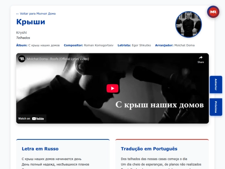The width and height of the screenshot is (225, 169).
Task: Click the channel avatar in the video header
Action: pos(22,59)
